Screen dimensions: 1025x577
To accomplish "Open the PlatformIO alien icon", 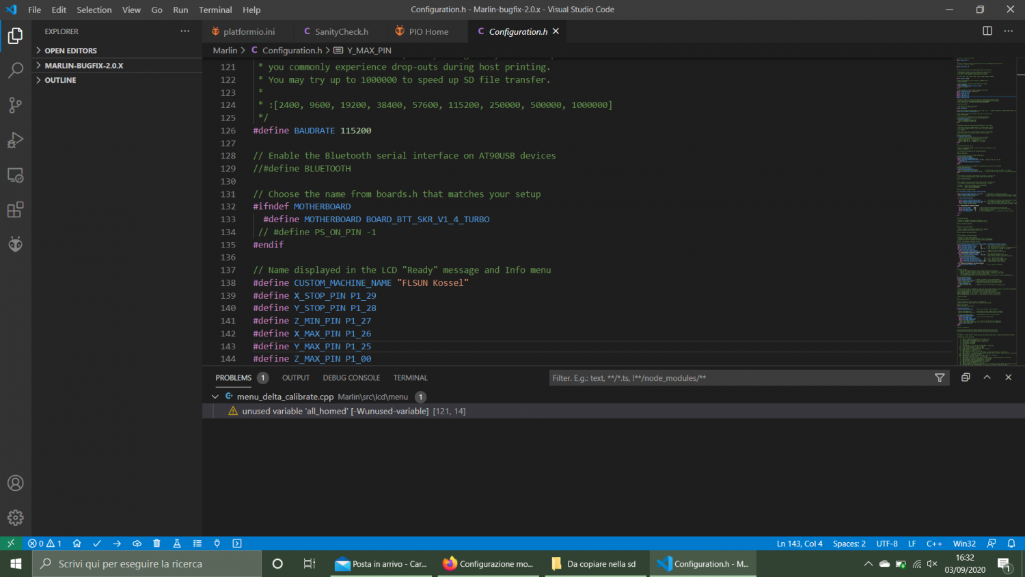I will pos(15,244).
